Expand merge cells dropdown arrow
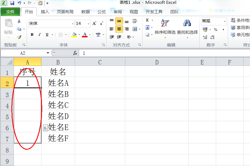This screenshot has width=250, height=166. [x=140, y=29]
